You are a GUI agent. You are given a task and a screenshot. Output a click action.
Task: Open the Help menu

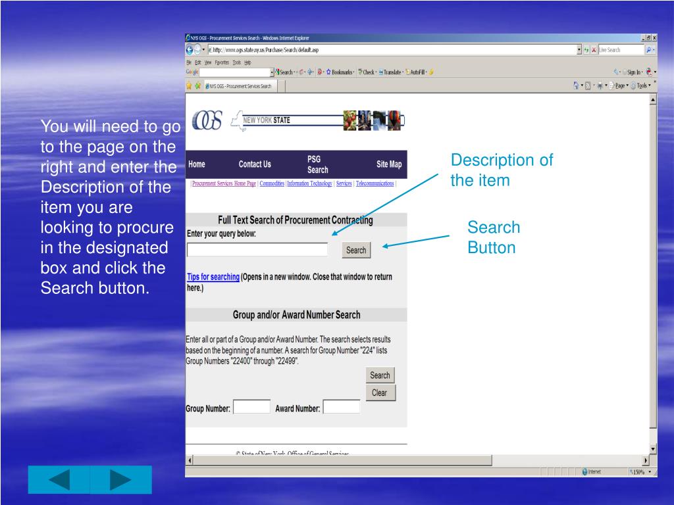(247, 62)
